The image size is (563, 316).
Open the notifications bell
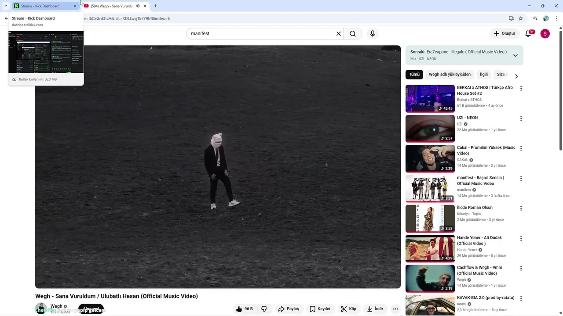(x=529, y=34)
